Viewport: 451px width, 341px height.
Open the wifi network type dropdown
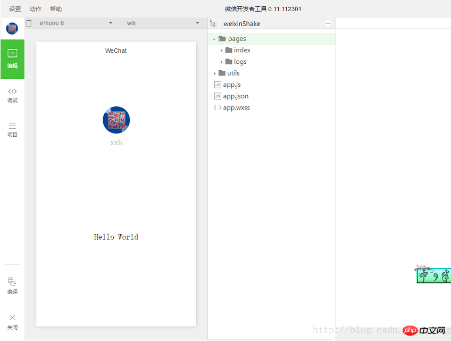[160, 23]
